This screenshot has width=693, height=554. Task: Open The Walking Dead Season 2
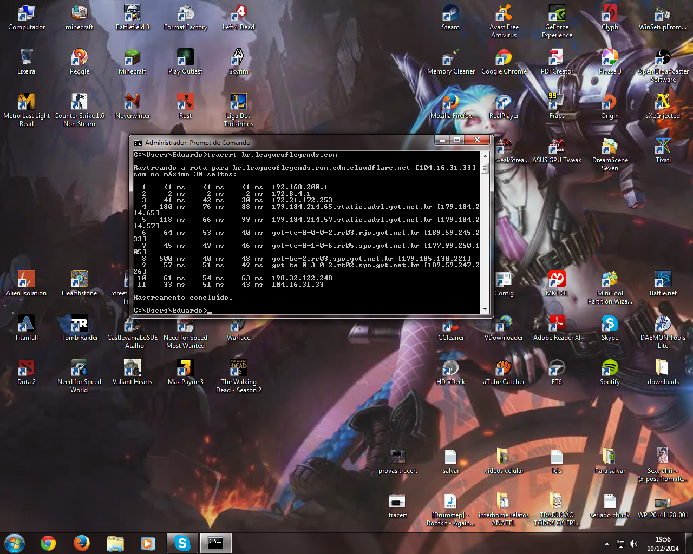(239, 377)
